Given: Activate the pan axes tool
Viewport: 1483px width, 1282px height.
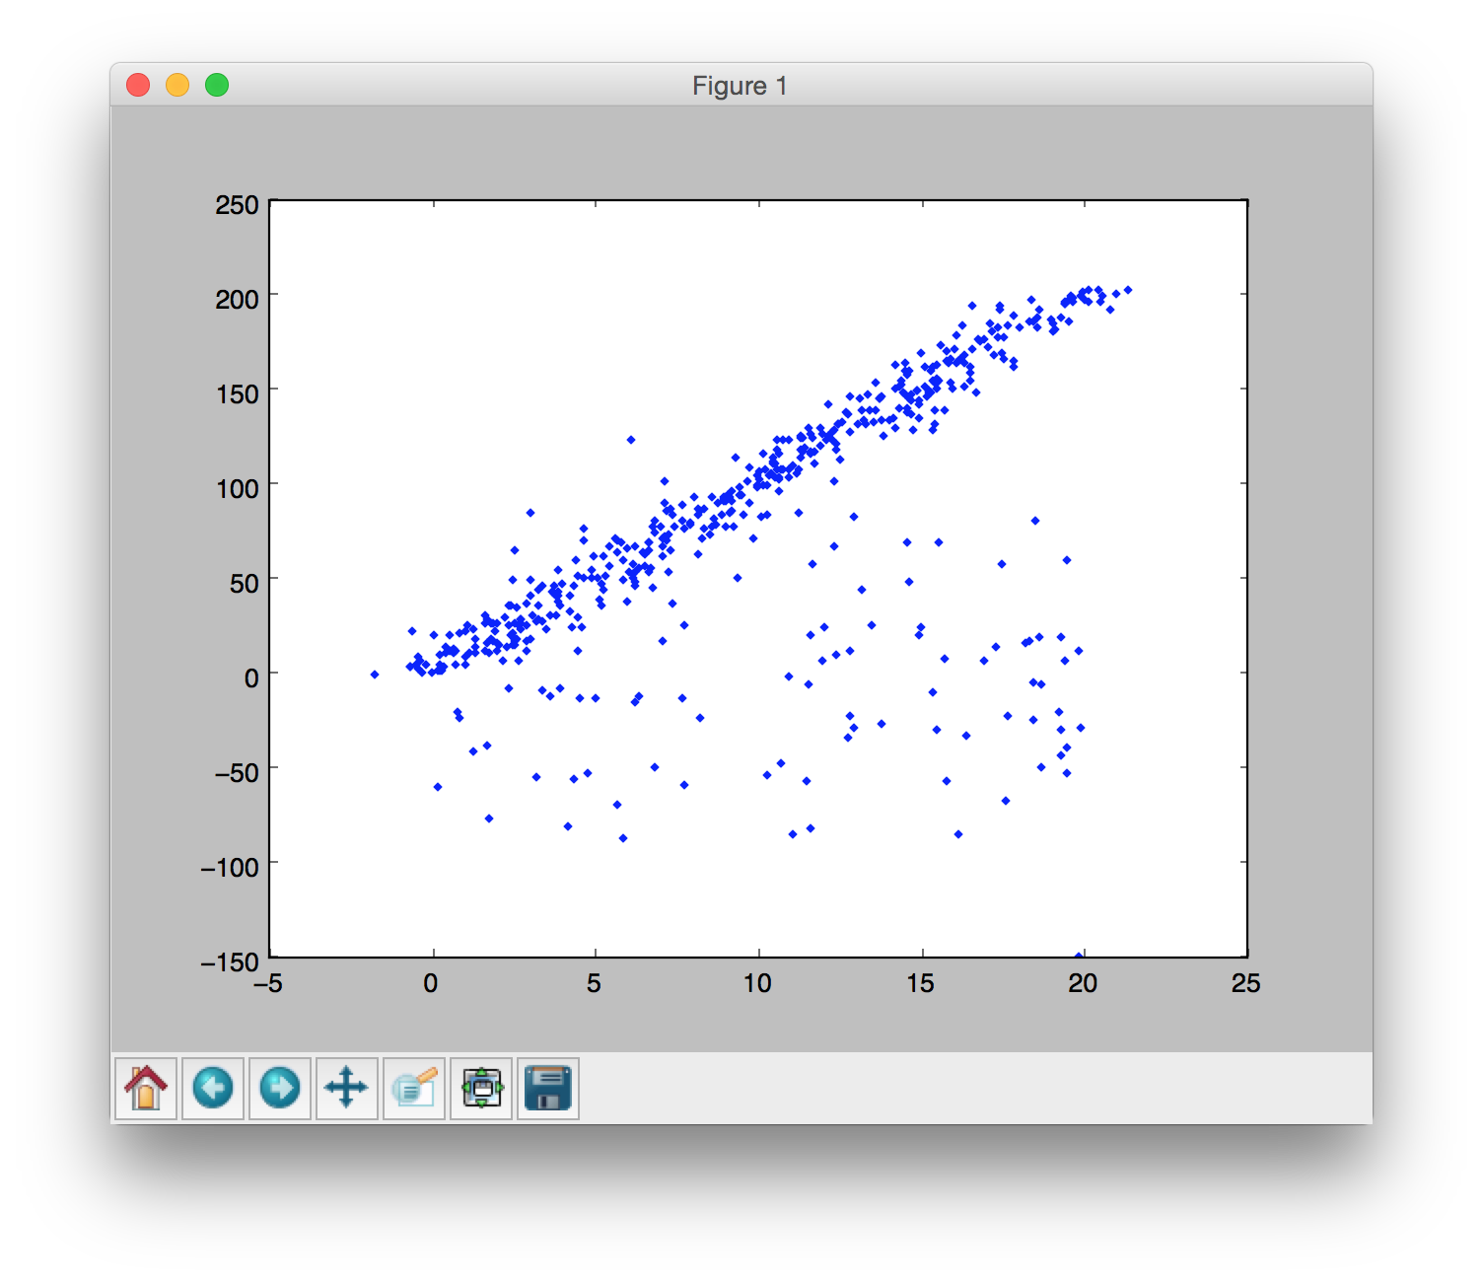Looking at the screenshot, I should point(347,1089).
